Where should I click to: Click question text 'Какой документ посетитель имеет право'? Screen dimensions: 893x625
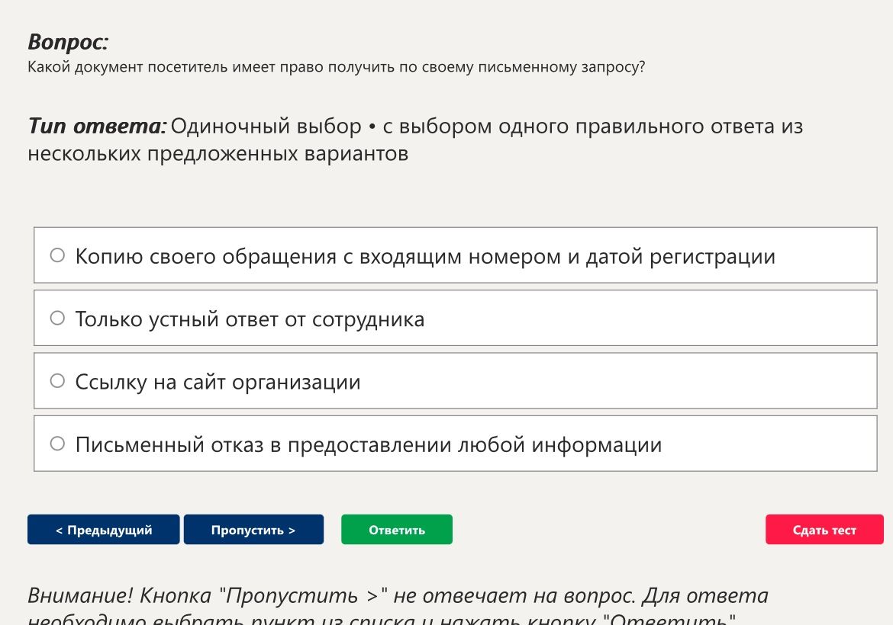click(176, 67)
